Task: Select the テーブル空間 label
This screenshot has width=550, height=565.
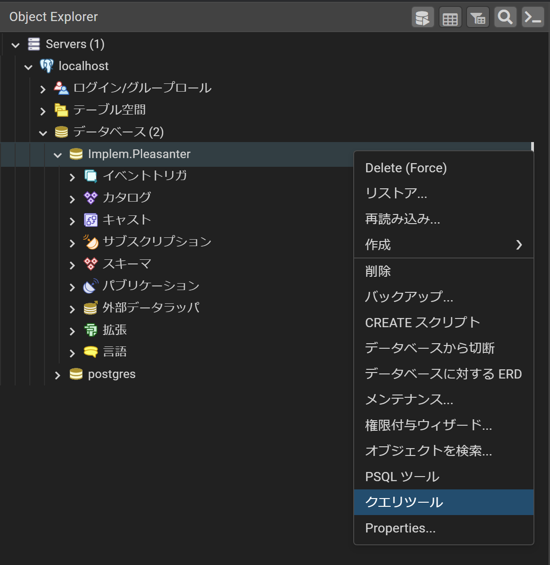Action: pos(110,110)
